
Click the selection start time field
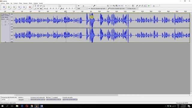(38, 100)
